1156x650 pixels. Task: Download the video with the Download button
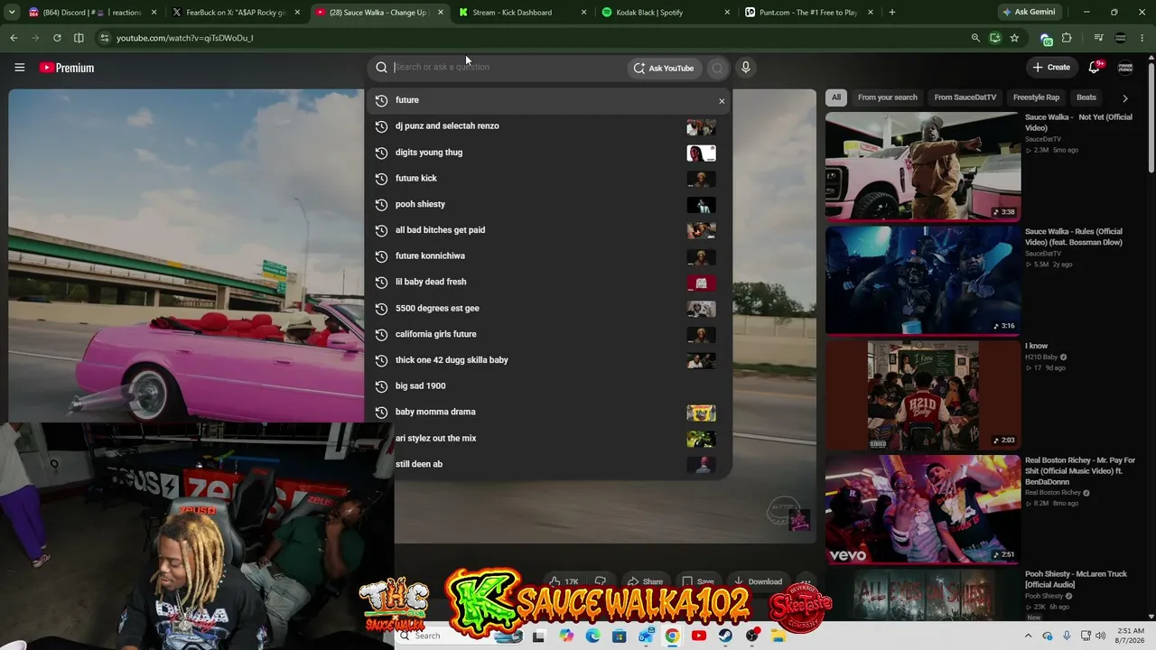click(757, 582)
